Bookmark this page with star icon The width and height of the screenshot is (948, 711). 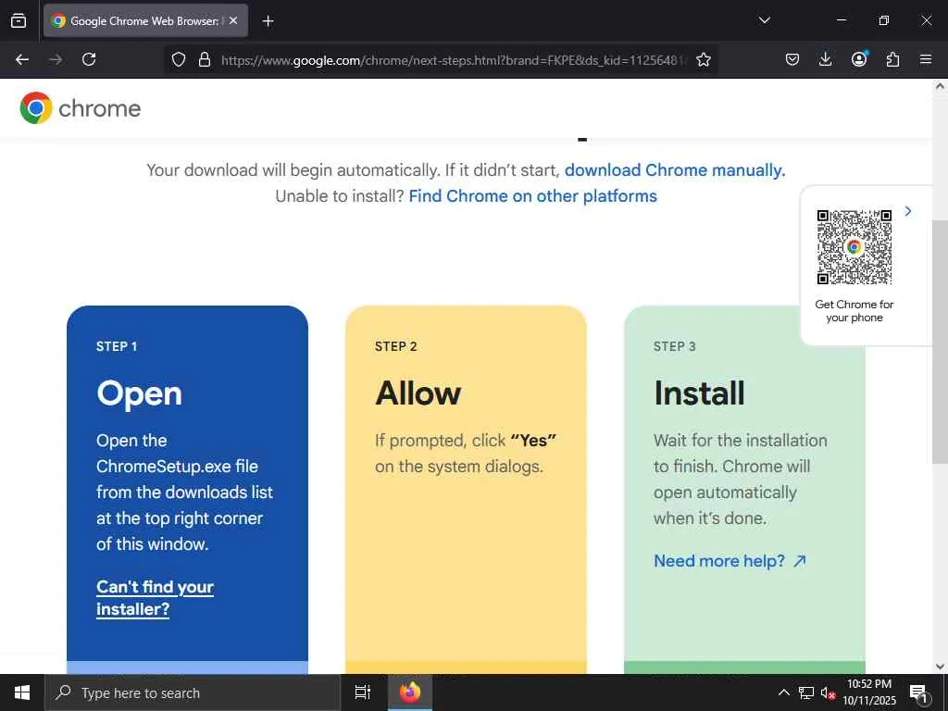[704, 59]
